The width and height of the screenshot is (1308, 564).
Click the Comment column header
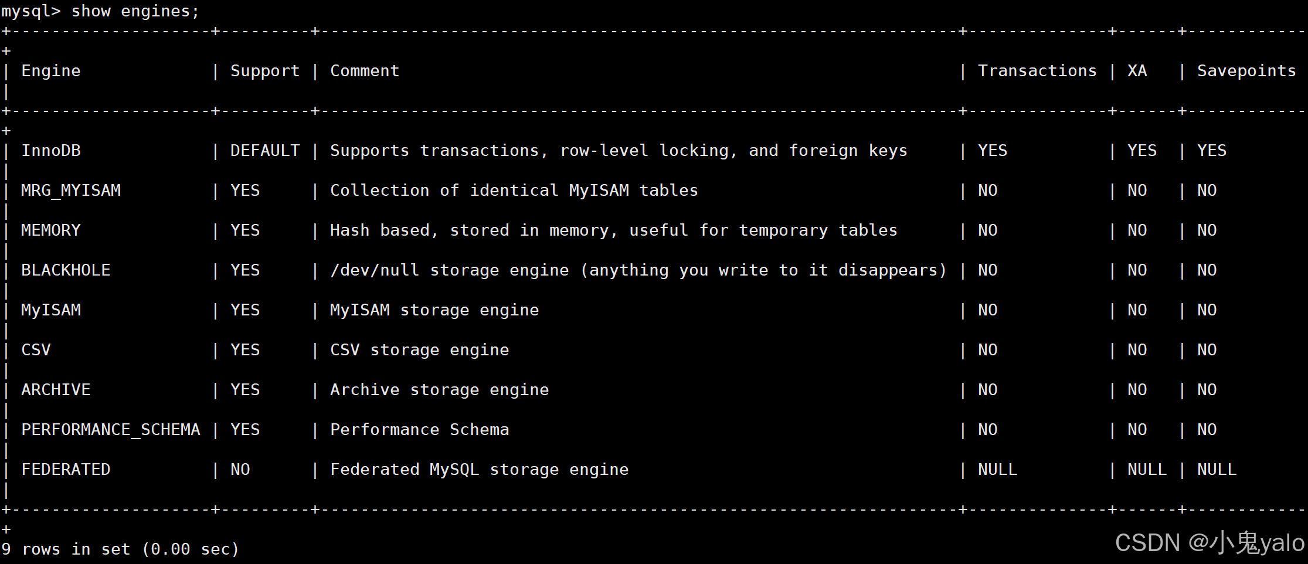[364, 71]
